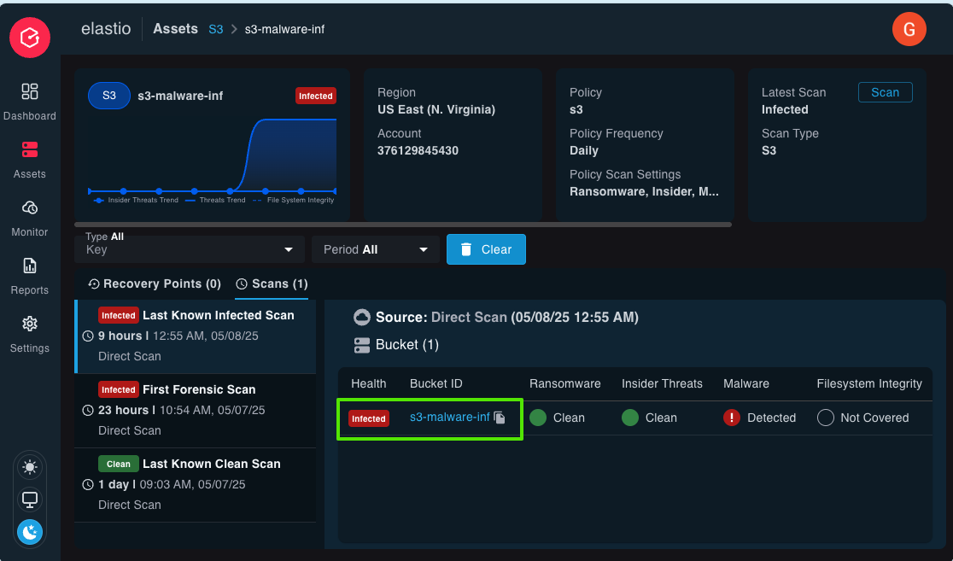The width and height of the screenshot is (953, 561).
Task: Click the Health column header
Action: [368, 383]
